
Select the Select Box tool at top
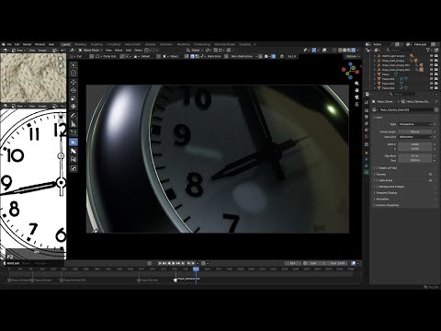(x=73, y=65)
